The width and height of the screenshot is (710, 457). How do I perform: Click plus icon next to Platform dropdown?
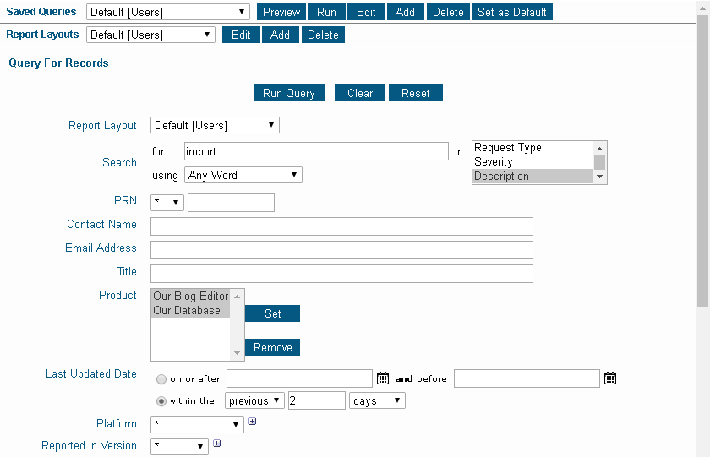coord(253,422)
